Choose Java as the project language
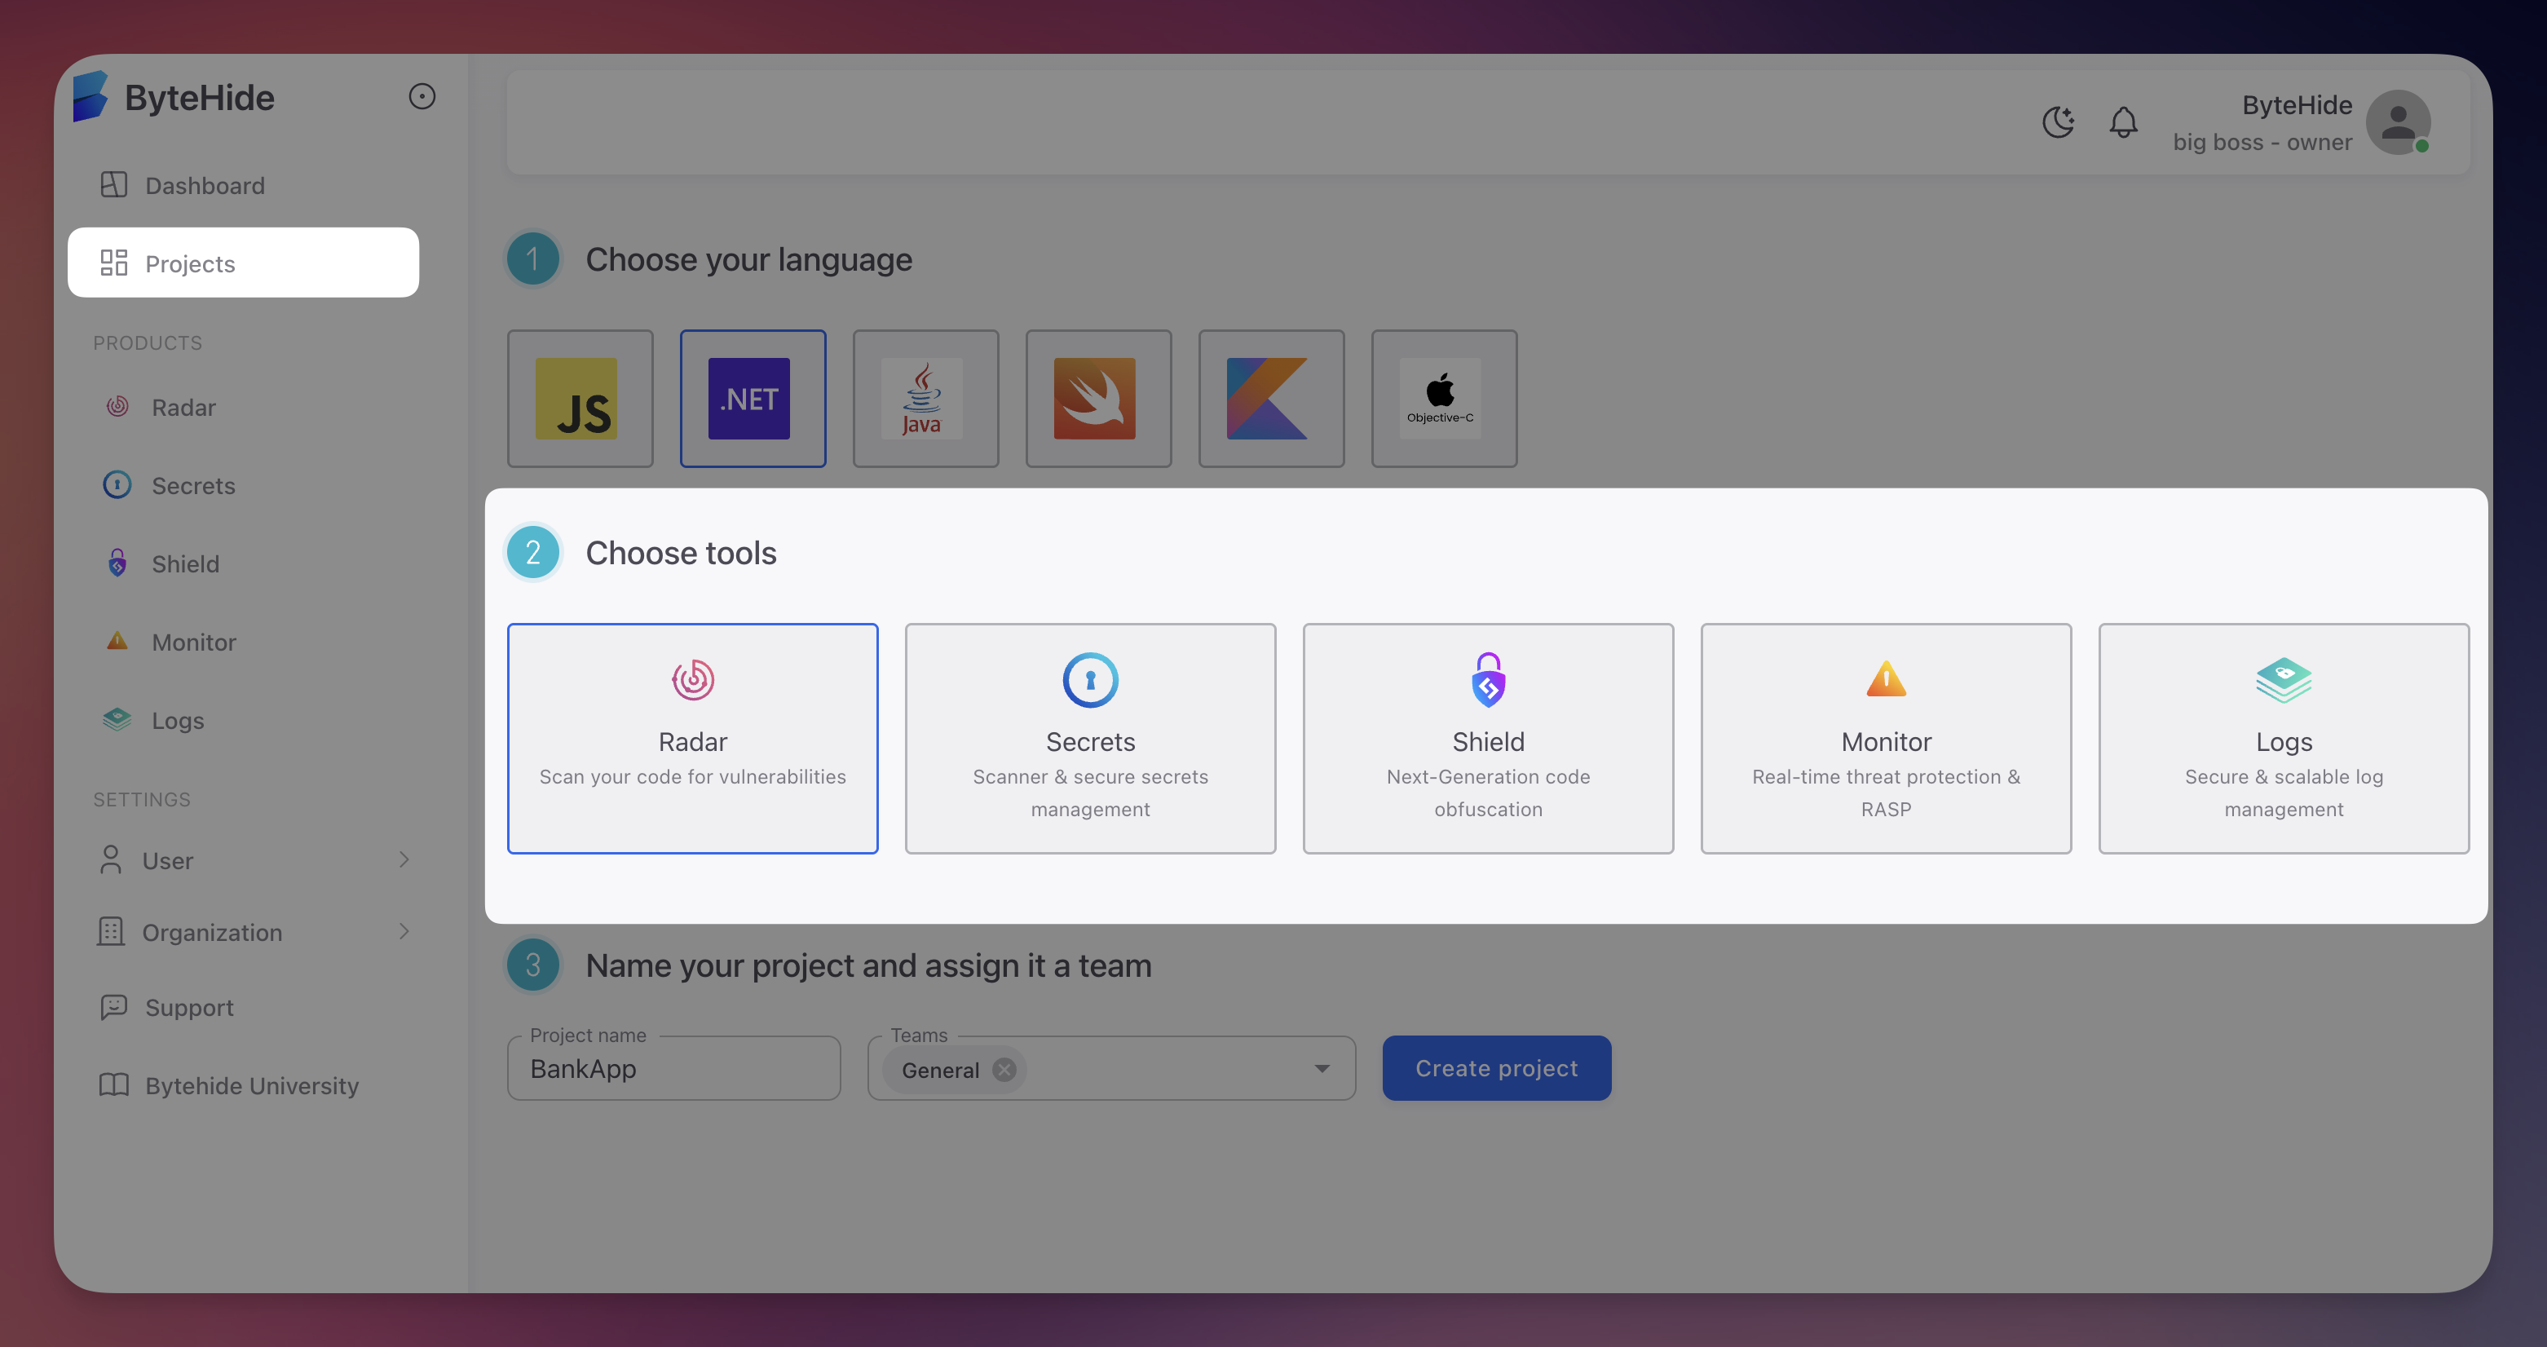The height and width of the screenshot is (1347, 2547). click(925, 399)
